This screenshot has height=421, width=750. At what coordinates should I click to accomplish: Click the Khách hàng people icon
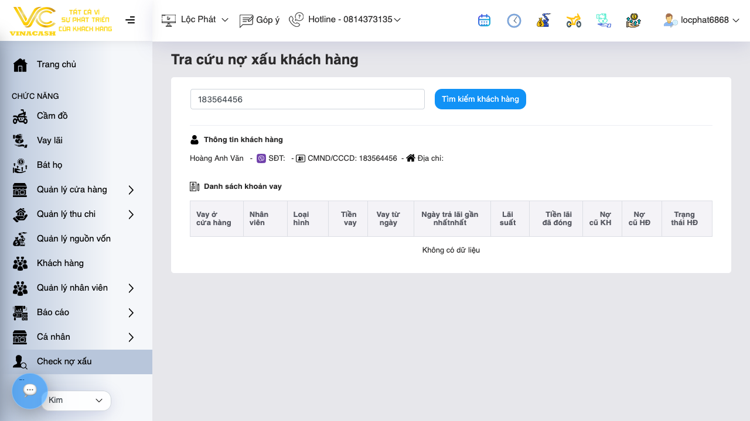20,263
